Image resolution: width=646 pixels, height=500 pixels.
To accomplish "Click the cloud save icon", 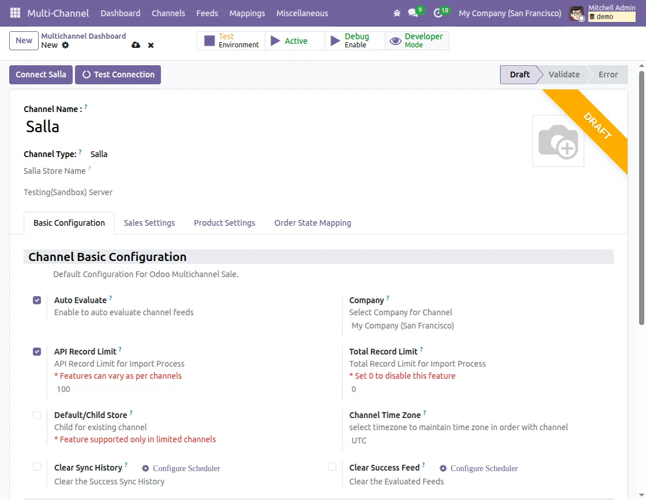I will (x=136, y=45).
